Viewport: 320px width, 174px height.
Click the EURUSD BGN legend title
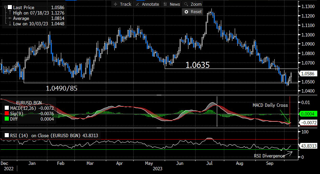[29, 103]
